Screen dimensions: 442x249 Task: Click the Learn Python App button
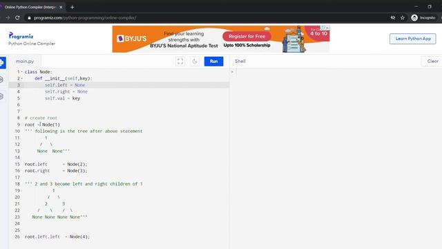point(413,39)
